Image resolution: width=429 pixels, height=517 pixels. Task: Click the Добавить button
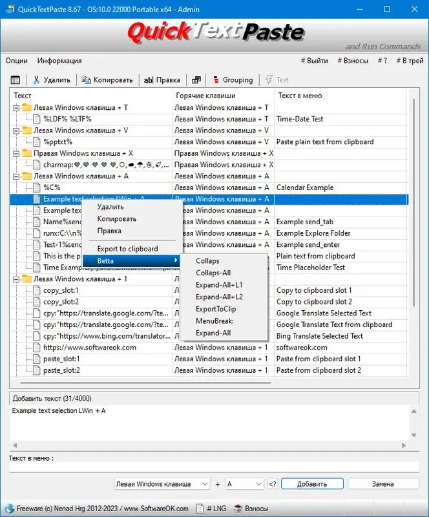[x=312, y=484]
